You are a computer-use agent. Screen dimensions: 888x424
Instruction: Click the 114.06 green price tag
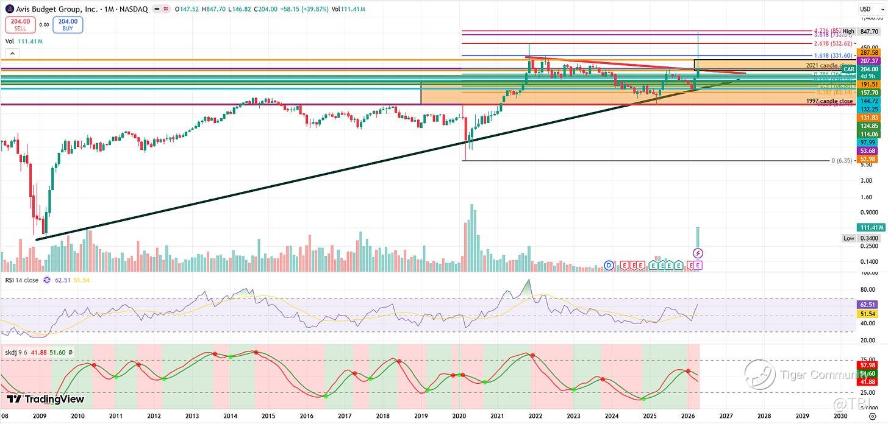[867, 134]
